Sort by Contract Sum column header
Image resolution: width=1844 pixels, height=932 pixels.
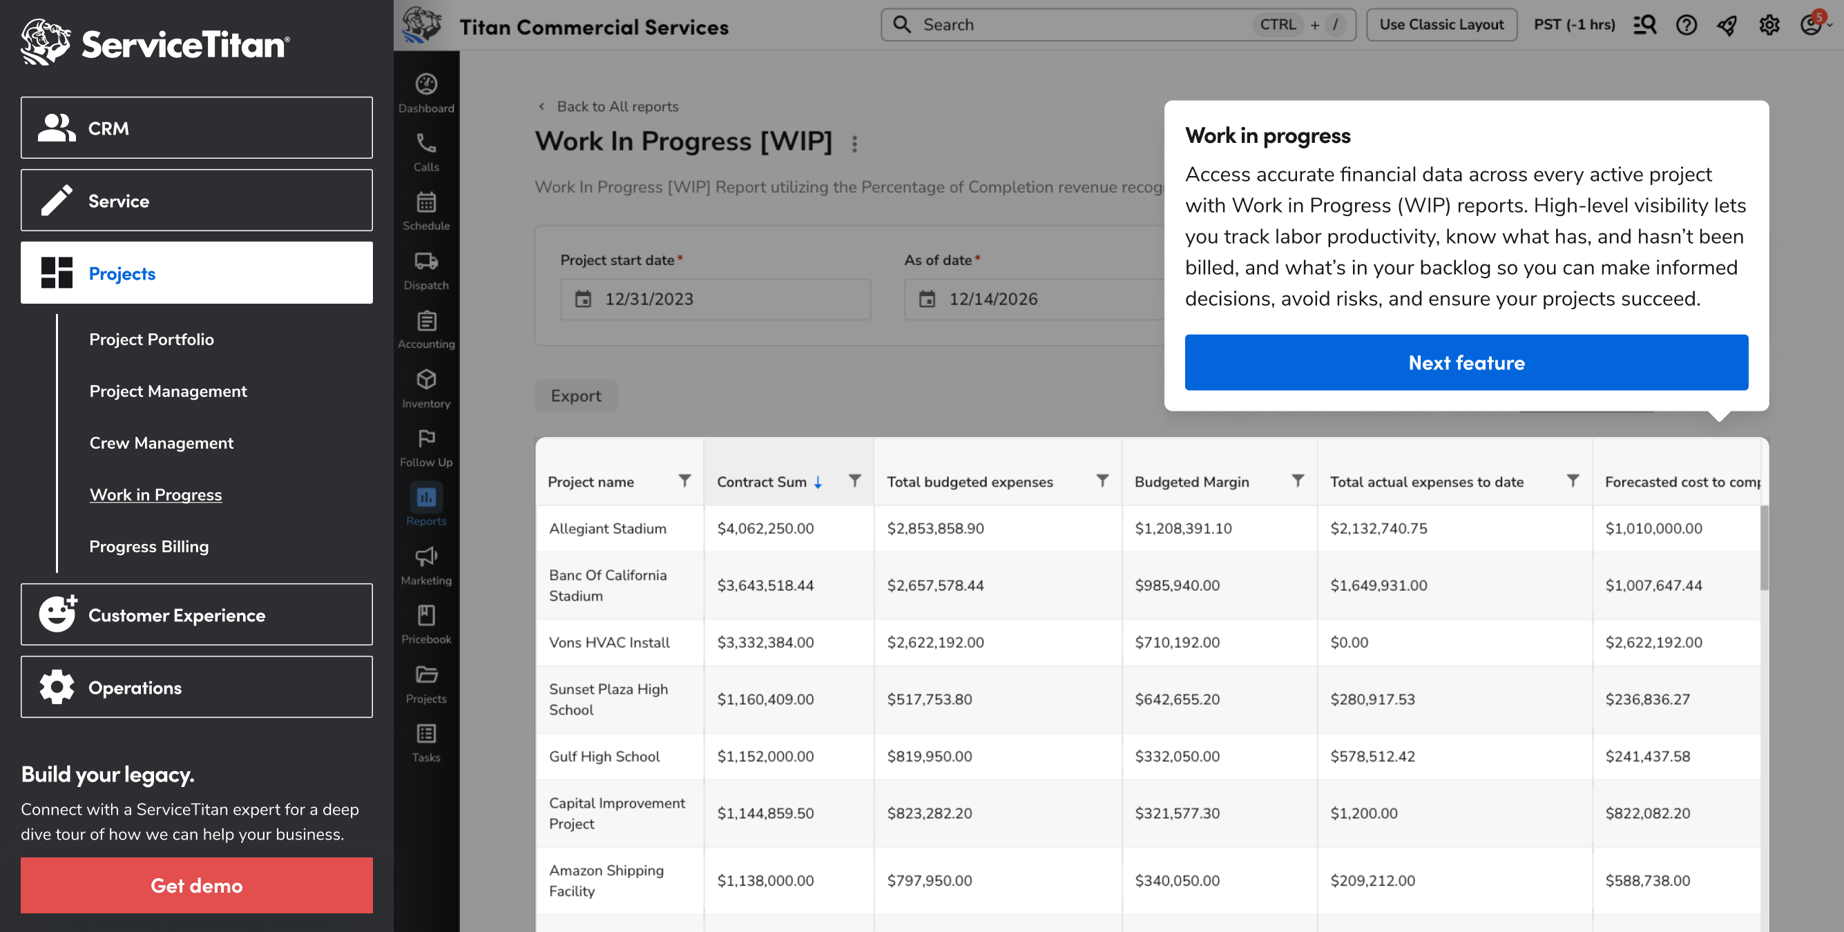[762, 482]
